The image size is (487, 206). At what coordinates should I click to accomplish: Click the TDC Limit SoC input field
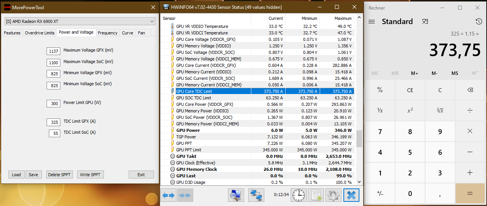click(x=55, y=133)
